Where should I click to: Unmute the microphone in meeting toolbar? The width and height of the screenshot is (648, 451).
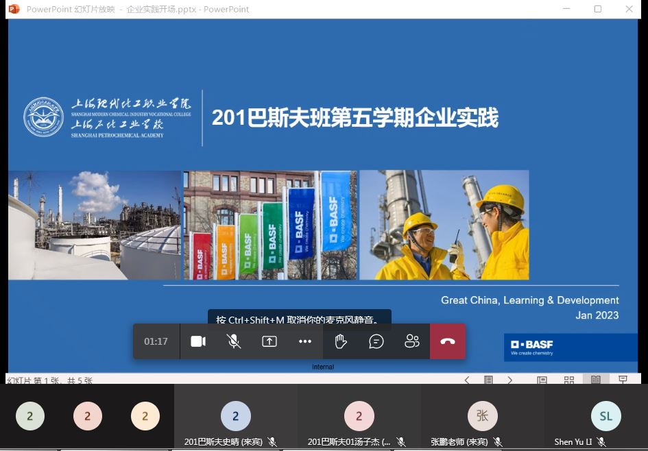(x=234, y=341)
